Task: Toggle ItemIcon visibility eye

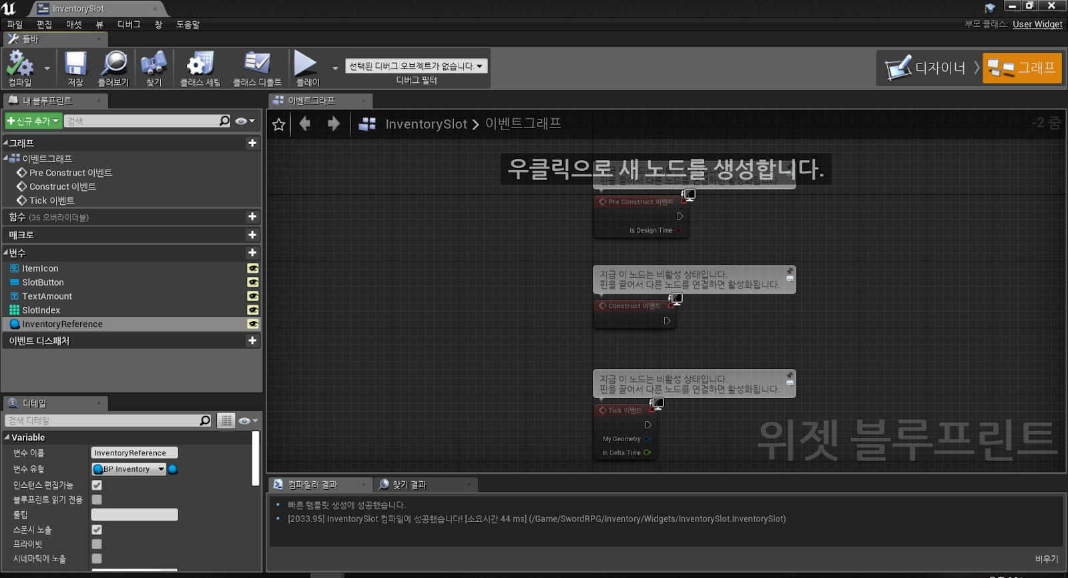Action: pyautogui.click(x=253, y=268)
